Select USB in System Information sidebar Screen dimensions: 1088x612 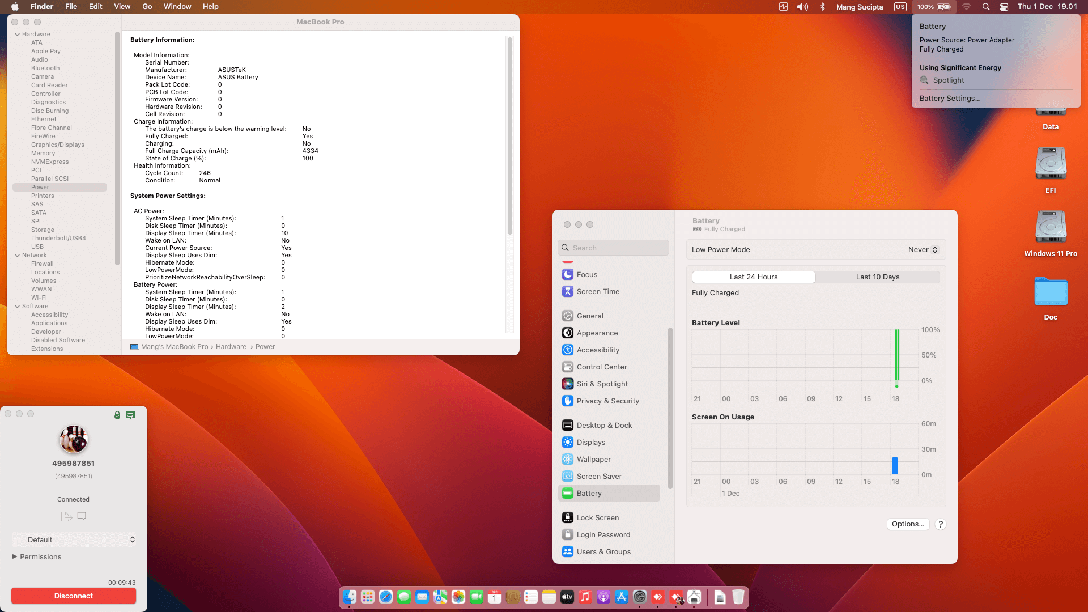click(37, 246)
